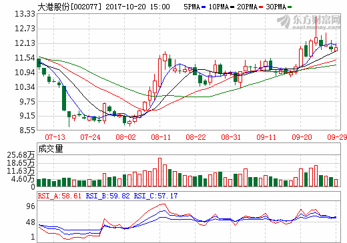The width and height of the screenshot is (347, 243).
Task: Click the RSI_A:58.61 indicator value
Action: point(59,196)
